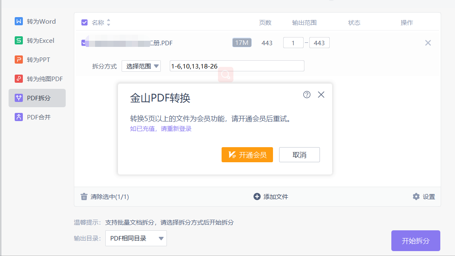Screen dimensions: 455x256
Task: Switch to the 转为Excel tab
Action: tap(37, 41)
